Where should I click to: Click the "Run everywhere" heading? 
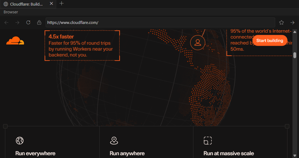click(35, 153)
